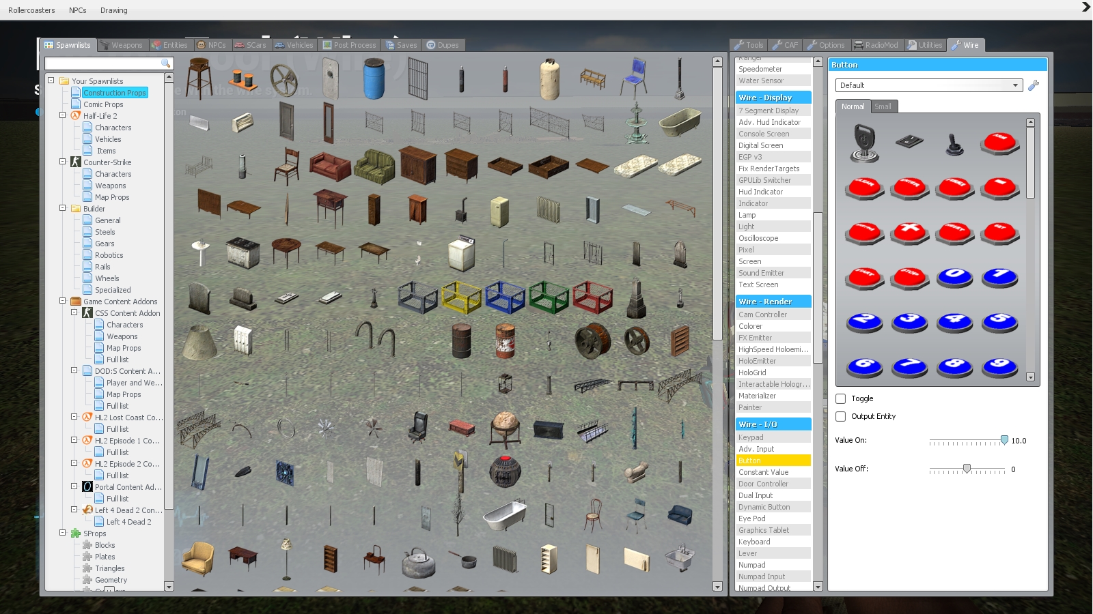Click the prop list scrollbar down arrow
This screenshot has width=1093, height=614.
(x=717, y=587)
